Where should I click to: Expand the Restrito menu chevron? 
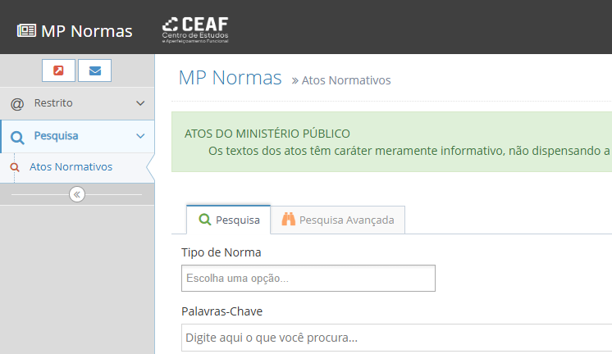click(x=140, y=103)
